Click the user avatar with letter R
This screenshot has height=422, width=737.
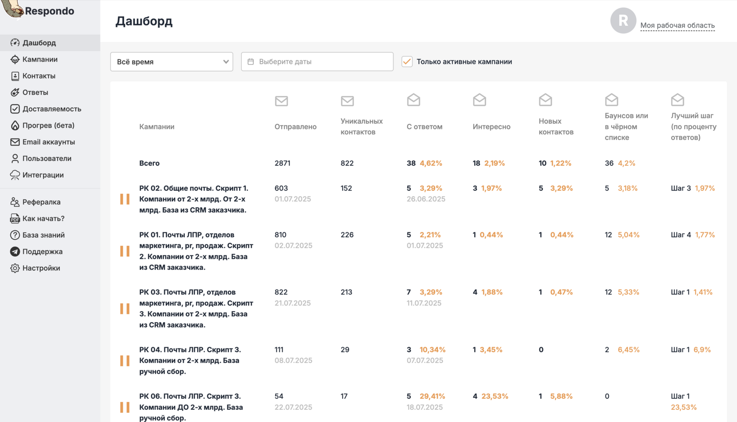click(623, 21)
